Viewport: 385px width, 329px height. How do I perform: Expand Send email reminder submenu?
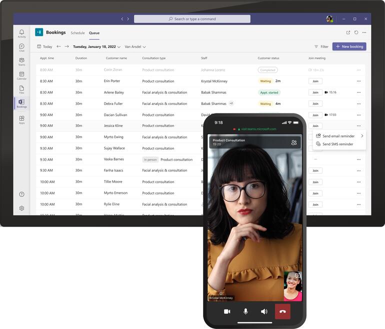point(362,136)
